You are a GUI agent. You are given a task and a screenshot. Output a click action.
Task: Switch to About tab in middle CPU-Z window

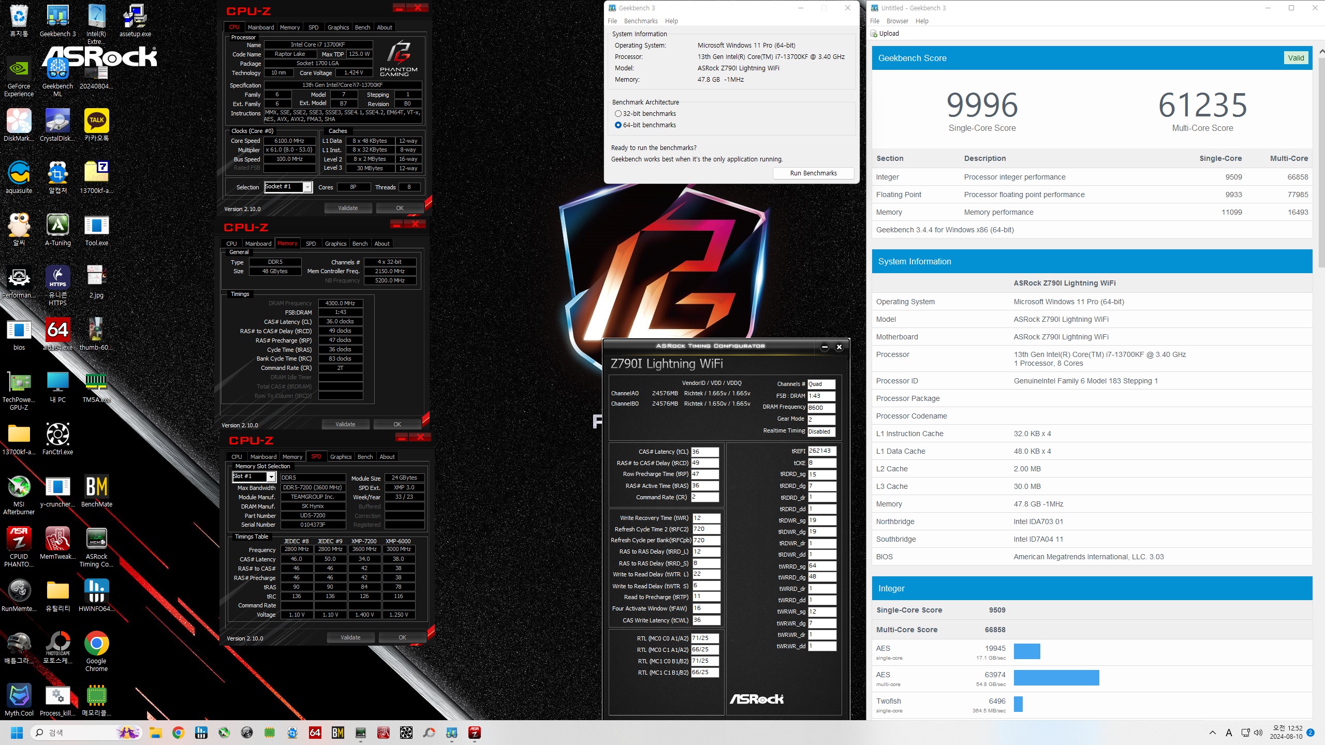[382, 244]
